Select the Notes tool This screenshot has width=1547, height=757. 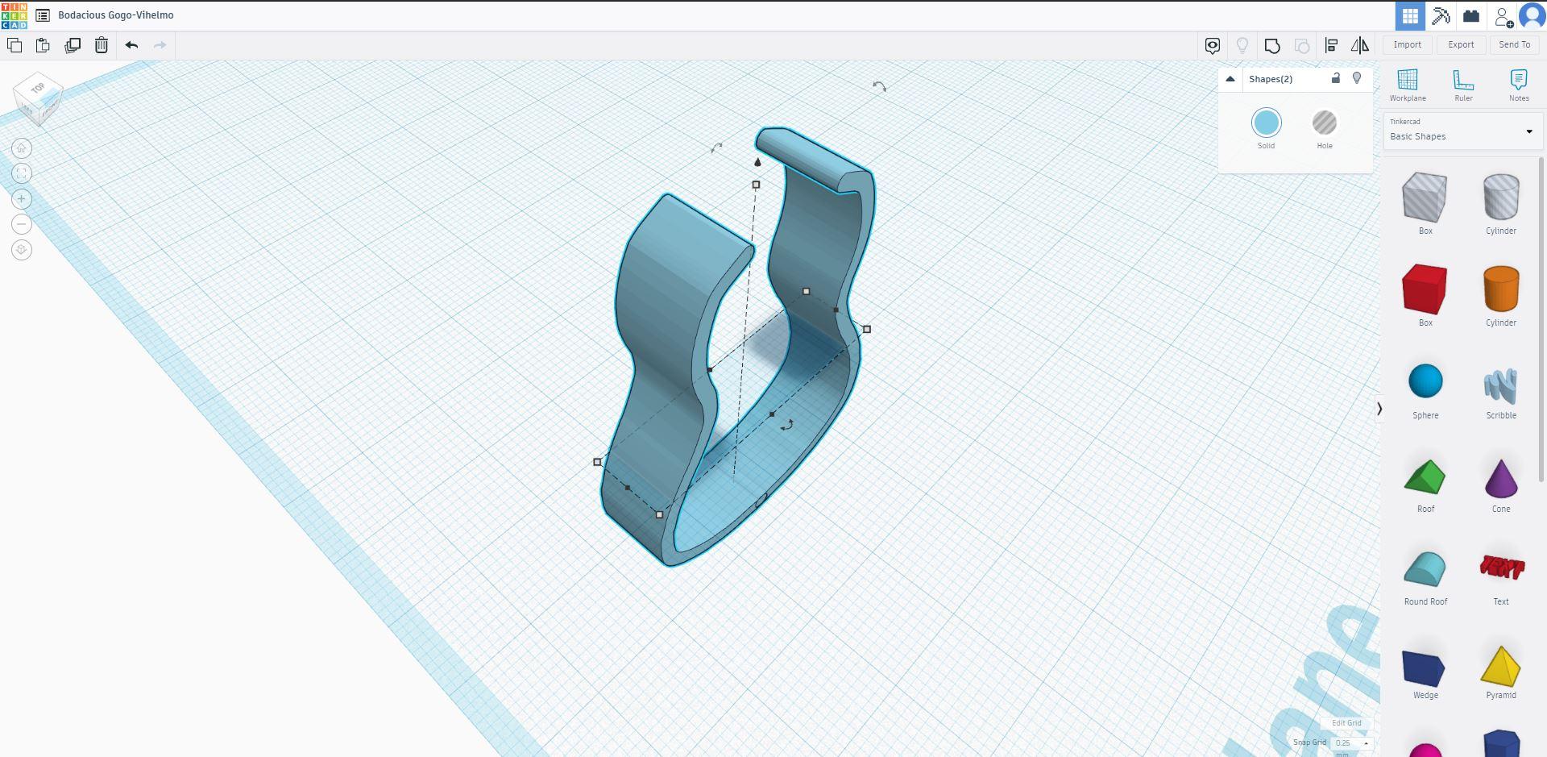1519,85
